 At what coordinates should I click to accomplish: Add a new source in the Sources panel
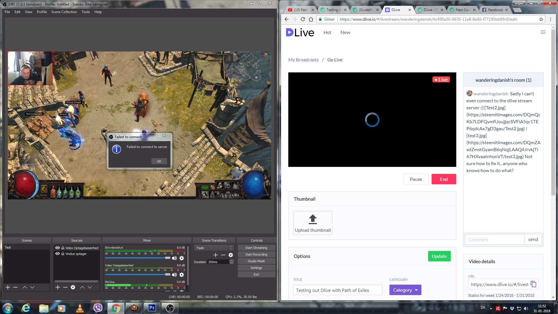pos(58,287)
